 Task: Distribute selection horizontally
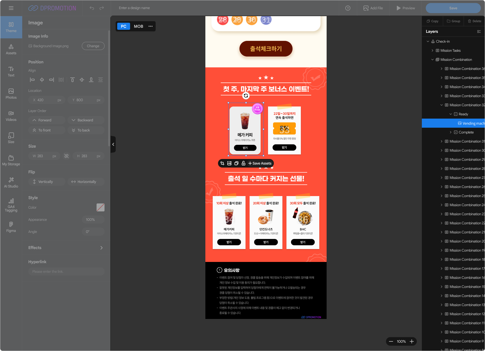tap(61, 80)
